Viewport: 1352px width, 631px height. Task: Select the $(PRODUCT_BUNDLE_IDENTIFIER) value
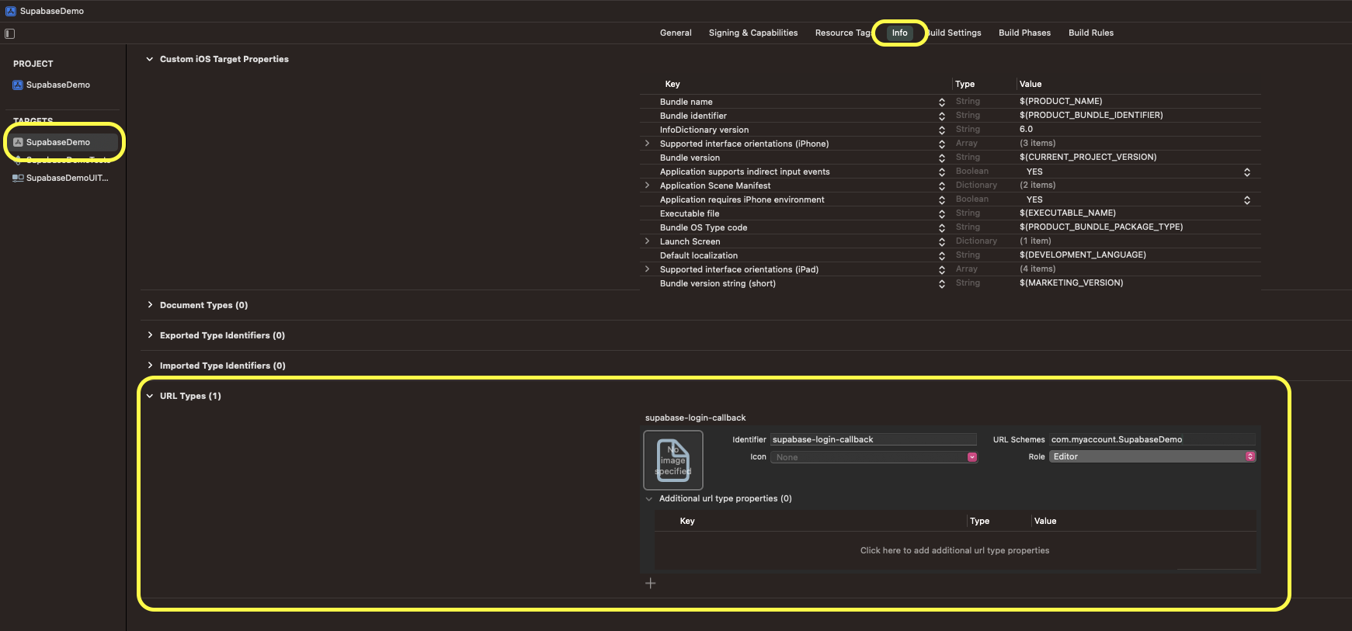[x=1091, y=115]
